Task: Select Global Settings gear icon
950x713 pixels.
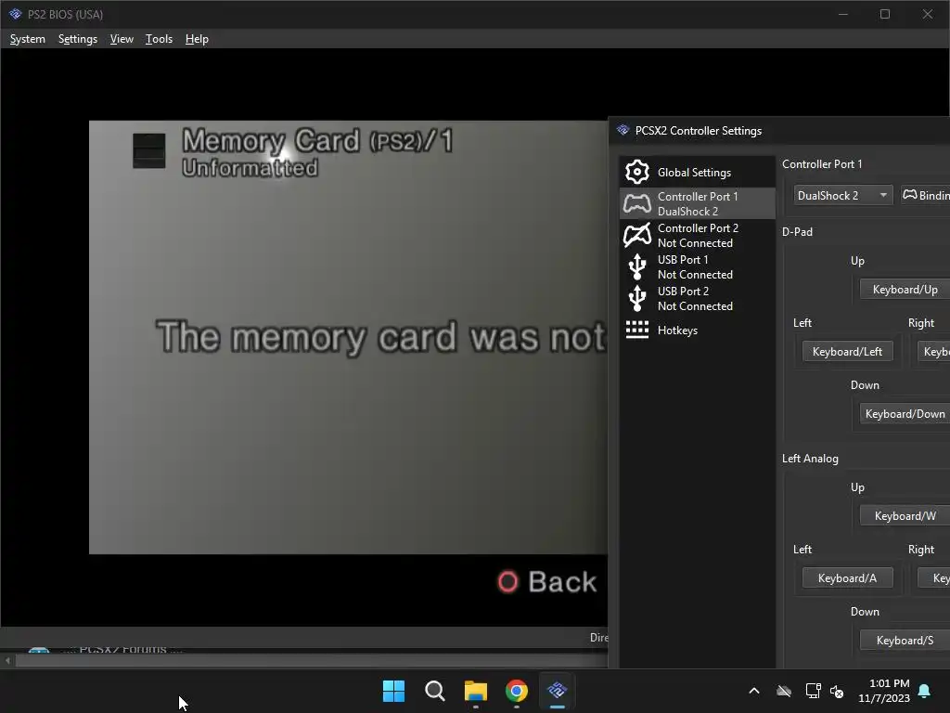Action: click(636, 172)
